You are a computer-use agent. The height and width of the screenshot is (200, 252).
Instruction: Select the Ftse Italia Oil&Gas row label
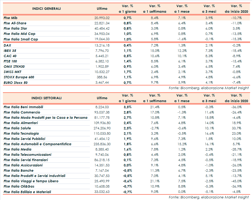tap(19, 187)
